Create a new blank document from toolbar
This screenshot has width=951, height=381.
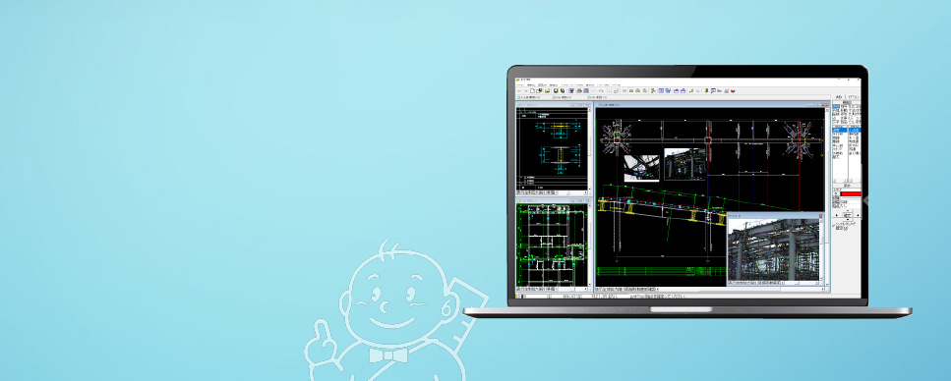(x=532, y=91)
